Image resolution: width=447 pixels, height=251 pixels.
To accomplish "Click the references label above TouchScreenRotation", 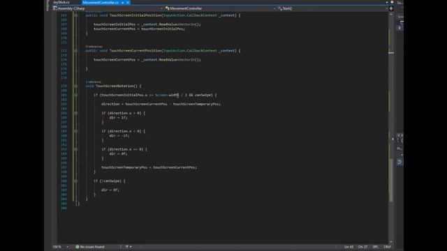I will point(93,82).
